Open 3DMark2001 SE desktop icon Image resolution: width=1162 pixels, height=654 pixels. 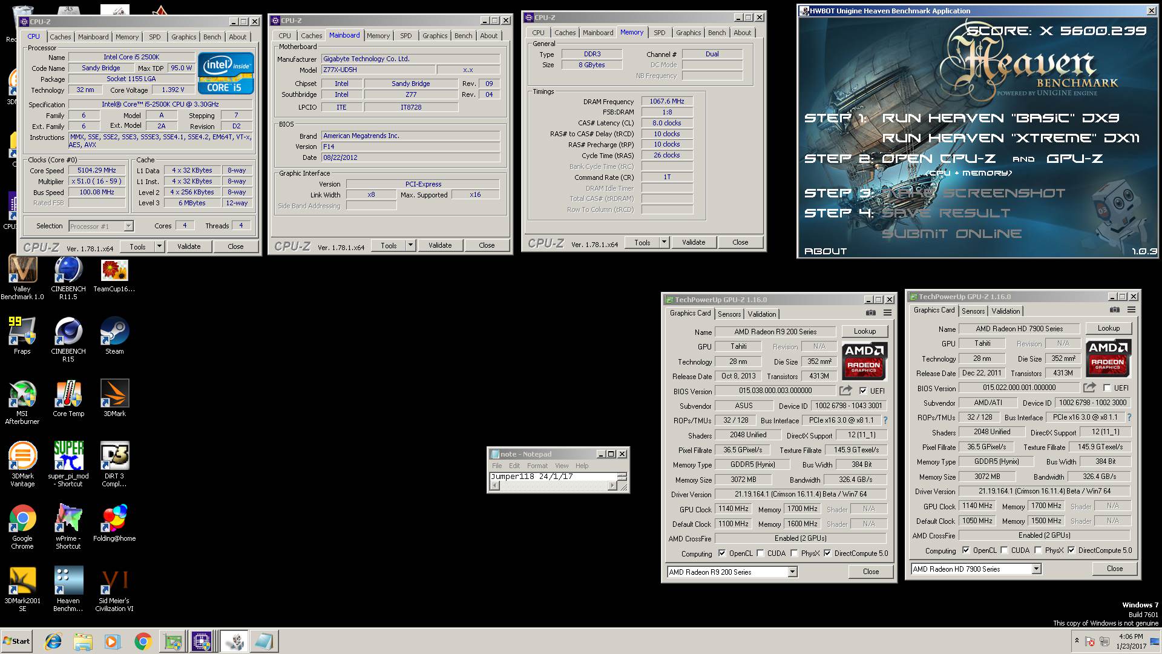[22, 589]
